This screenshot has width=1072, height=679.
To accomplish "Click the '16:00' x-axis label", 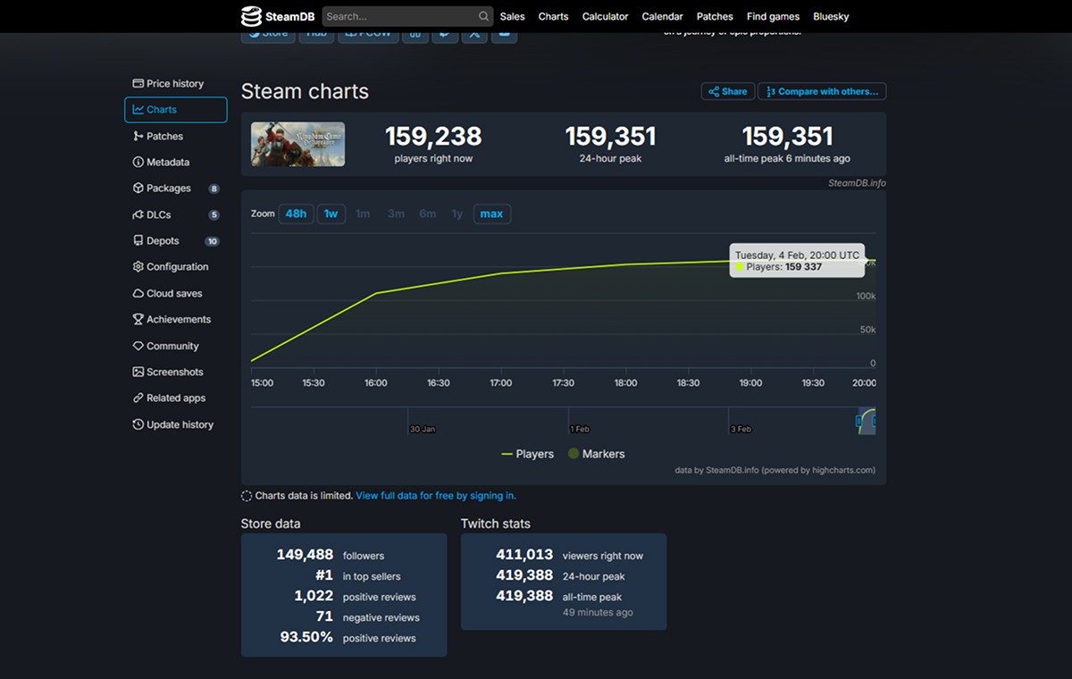I will (376, 383).
